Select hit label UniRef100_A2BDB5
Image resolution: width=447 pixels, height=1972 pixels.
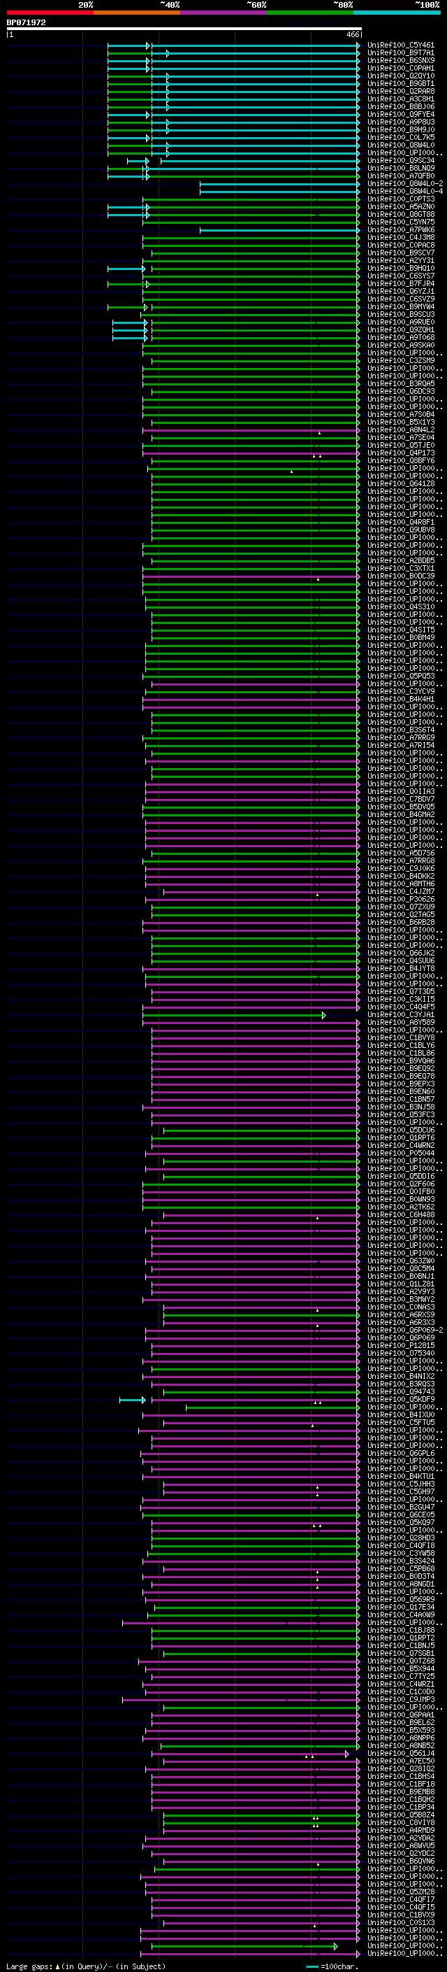click(401, 560)
